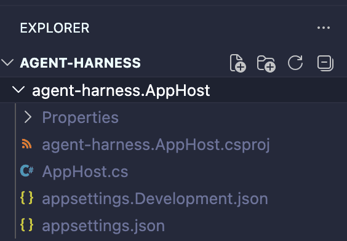347x241 pixels.
Task: Collapse the AGENT-HARNESS workspace section
Action: tap(7, 63)
